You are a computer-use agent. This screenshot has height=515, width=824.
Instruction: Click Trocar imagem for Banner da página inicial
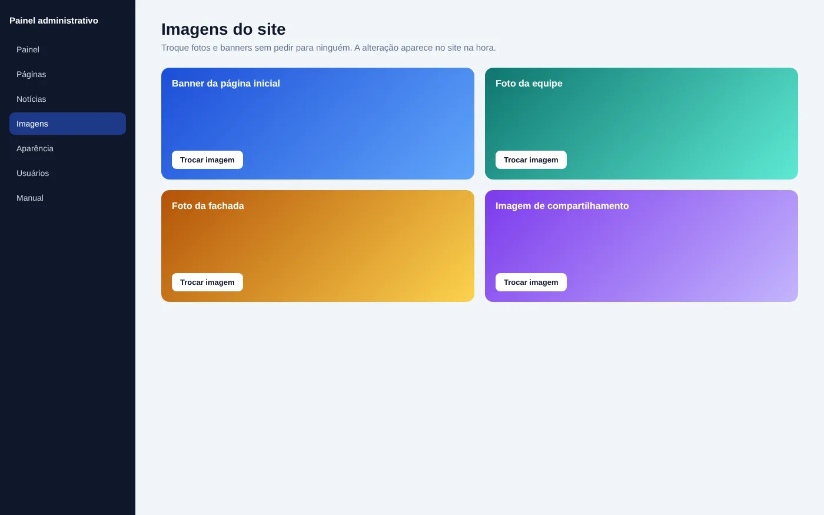[207, 160]
